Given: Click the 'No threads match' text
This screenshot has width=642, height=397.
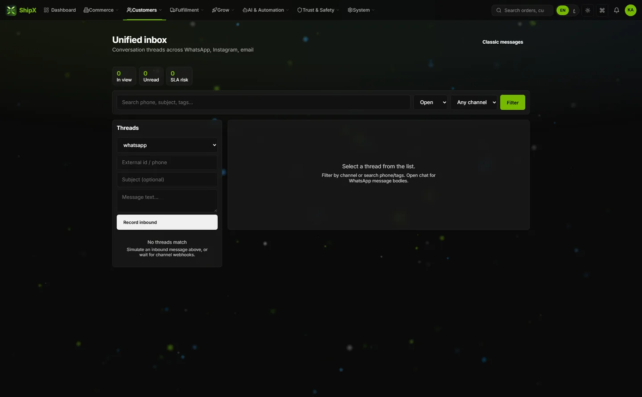Looking at the screenshot, I should (167, 242).
